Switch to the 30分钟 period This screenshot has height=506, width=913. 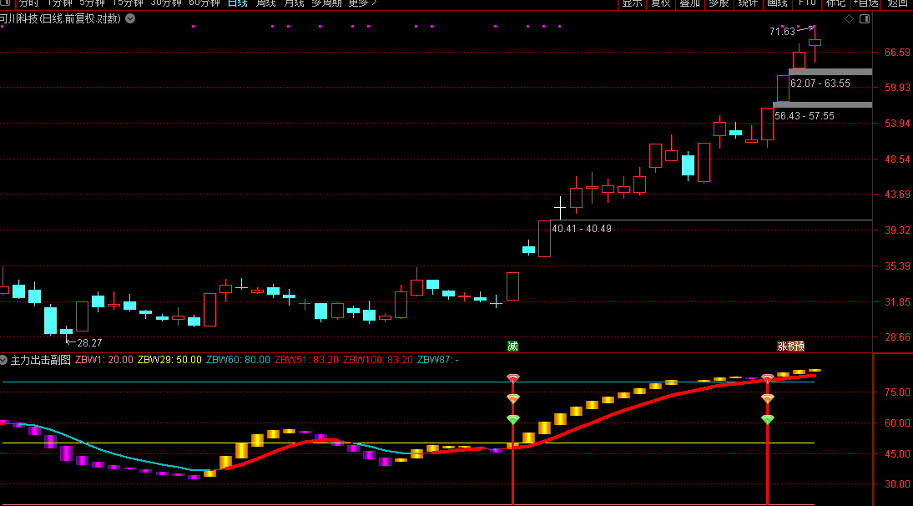(166, 3)
